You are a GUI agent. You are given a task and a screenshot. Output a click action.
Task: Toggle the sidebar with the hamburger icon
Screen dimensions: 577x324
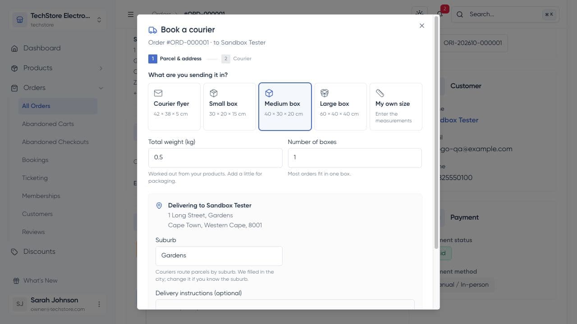[131, 14]
